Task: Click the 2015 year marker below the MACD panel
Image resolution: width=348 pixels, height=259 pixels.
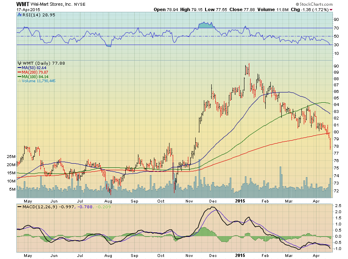Action: click(x=240, y=255)
